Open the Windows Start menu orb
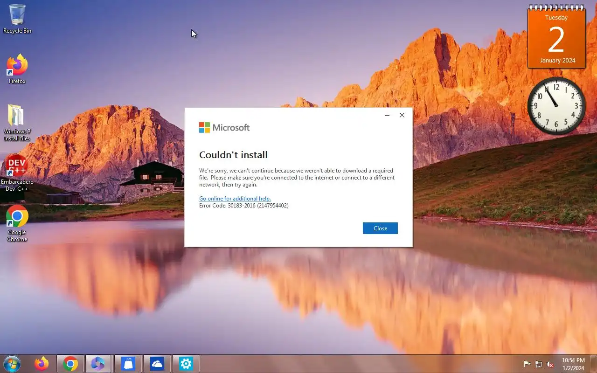 coord(12,364)
